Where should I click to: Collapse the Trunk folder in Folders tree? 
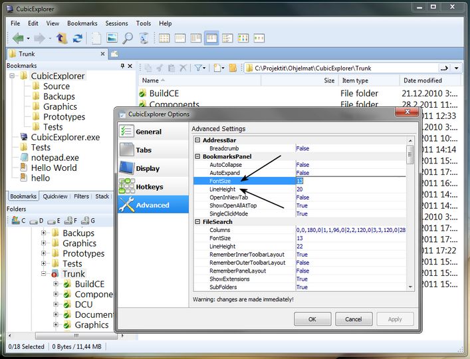point(44,274)
